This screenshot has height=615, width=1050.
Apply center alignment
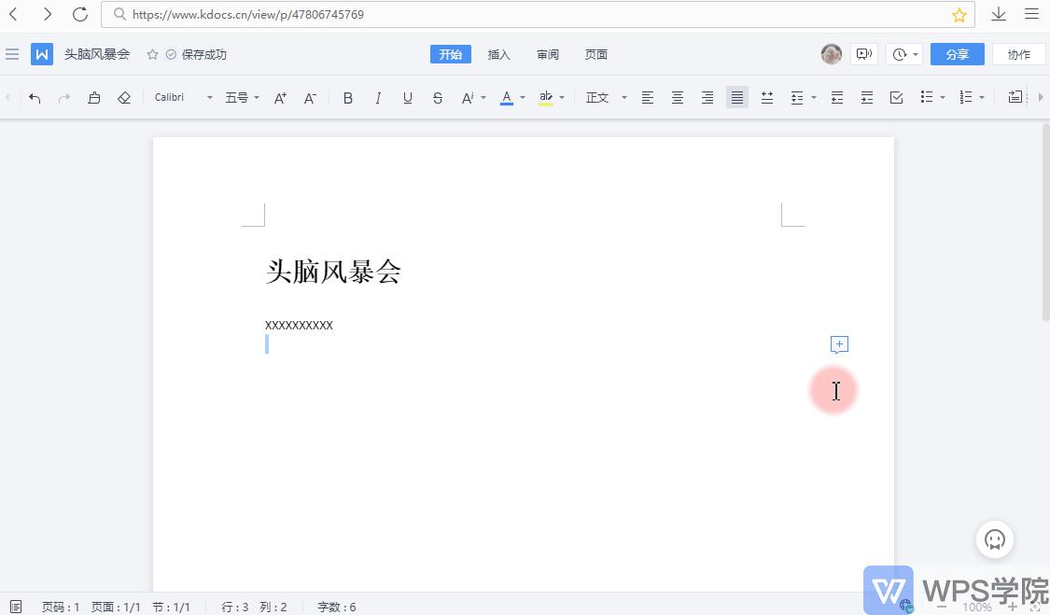pyautogui.click(x=678, y=97)
